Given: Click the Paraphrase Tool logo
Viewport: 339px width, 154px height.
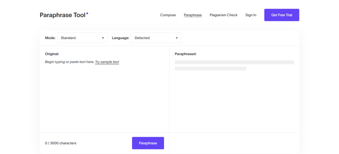Looking at the screenshot, I should (63, 15).
